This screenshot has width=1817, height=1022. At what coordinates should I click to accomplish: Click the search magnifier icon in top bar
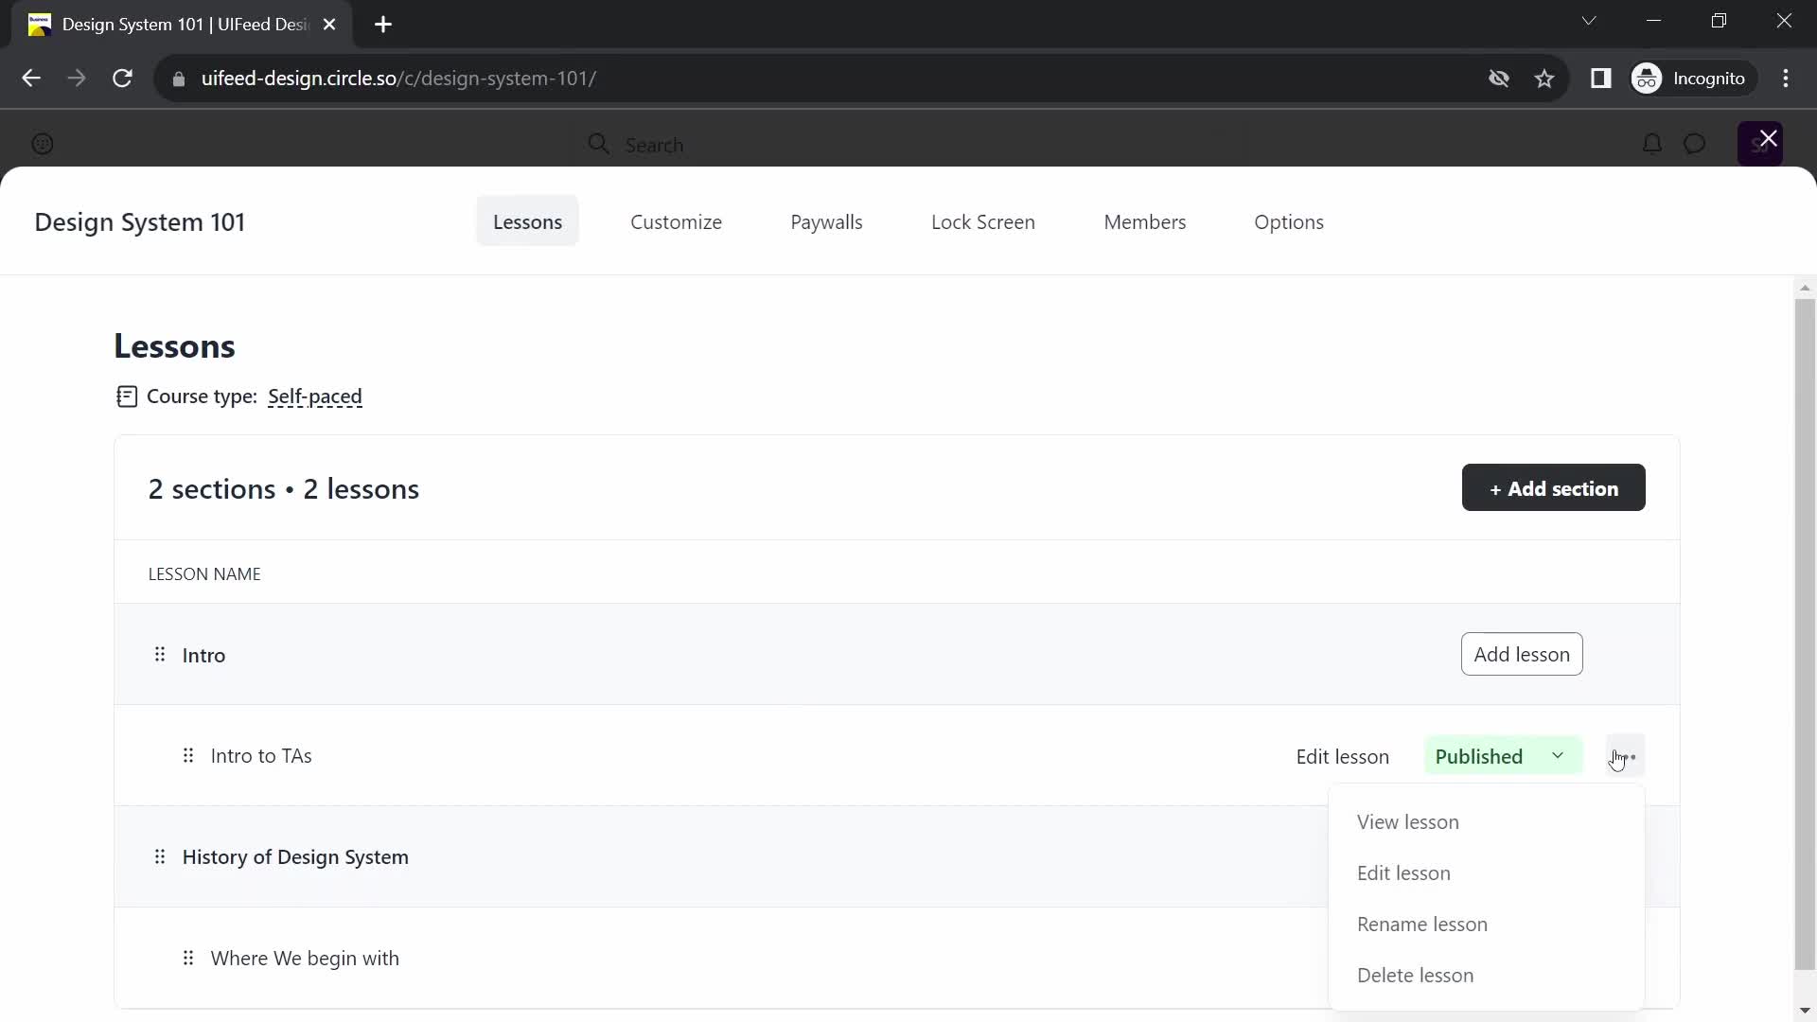[x=598, y=145]
